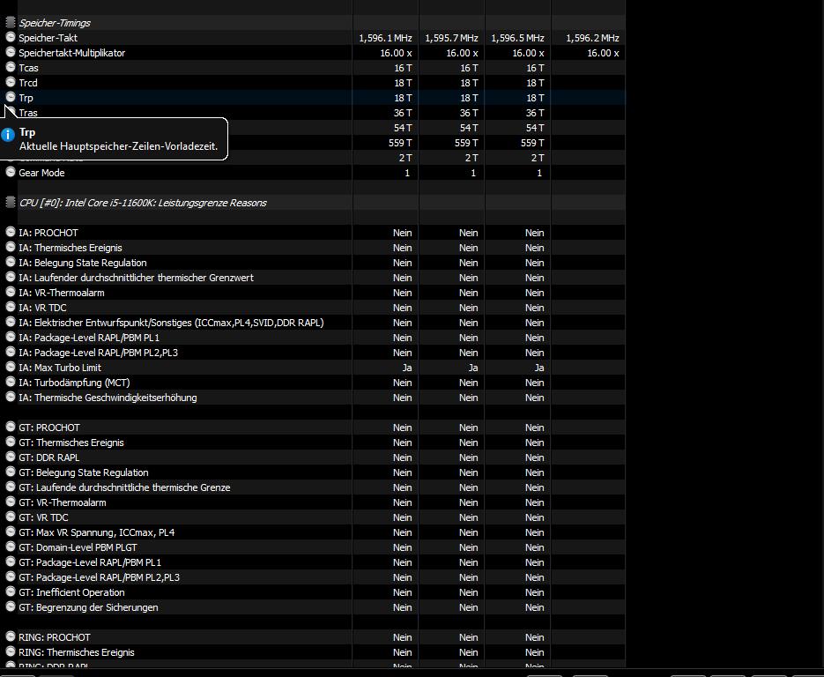824x677 pixels.
Task: Click the Gear Mode sensor icon
Action: coord(11,172)
